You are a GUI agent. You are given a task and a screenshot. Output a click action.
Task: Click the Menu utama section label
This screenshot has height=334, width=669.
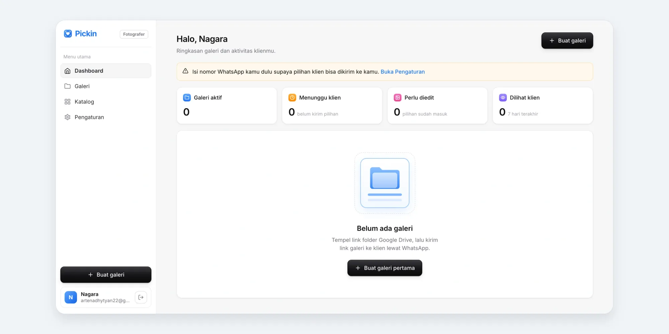tap(77, 57)
